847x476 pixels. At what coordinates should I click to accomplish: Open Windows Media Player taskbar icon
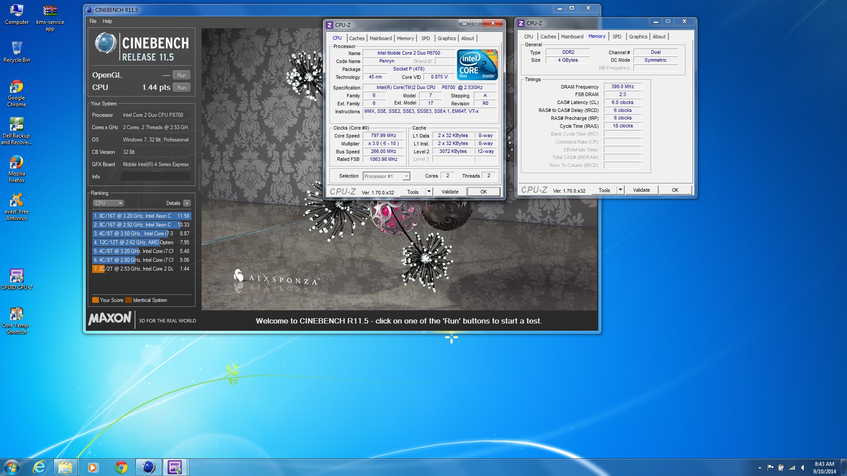pyautogui.click(x=93, y=467)
